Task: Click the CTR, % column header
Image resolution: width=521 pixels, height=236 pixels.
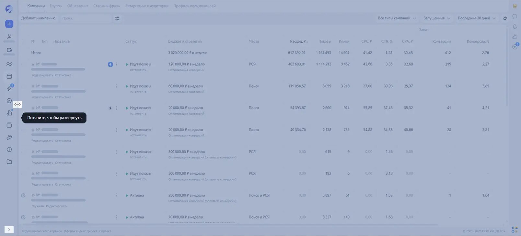Action: pos(387,41)
